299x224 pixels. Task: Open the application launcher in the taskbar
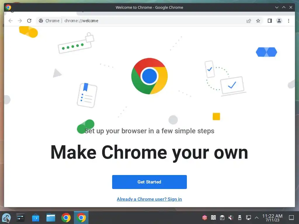click(6, 218)
